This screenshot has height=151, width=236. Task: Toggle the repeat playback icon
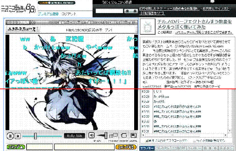(124, 136)
